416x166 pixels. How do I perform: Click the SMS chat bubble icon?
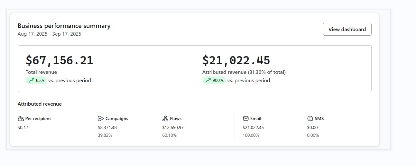(x=310, y=118)
